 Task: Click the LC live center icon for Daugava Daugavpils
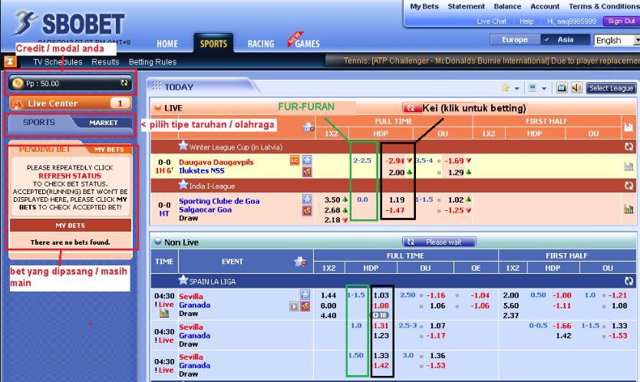tap(295, 160)
